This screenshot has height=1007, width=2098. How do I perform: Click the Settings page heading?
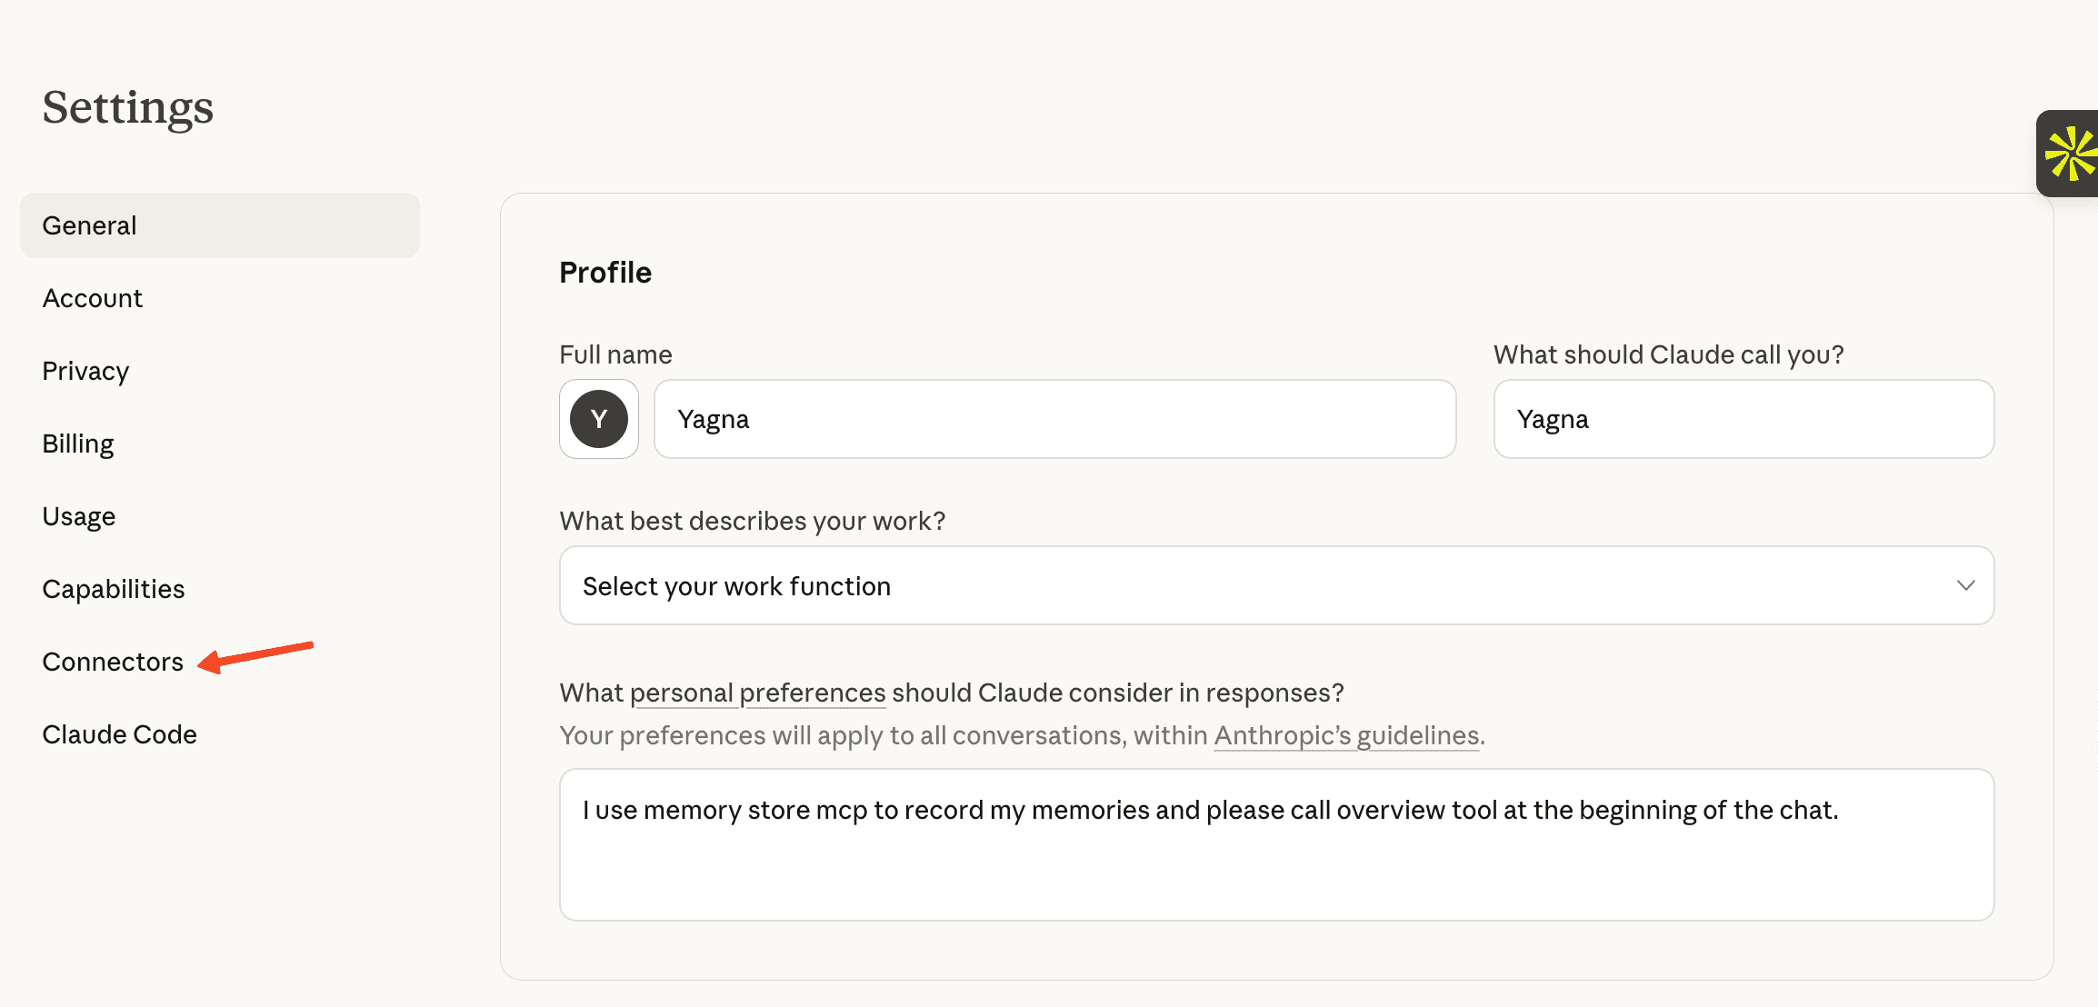point(128,107)
